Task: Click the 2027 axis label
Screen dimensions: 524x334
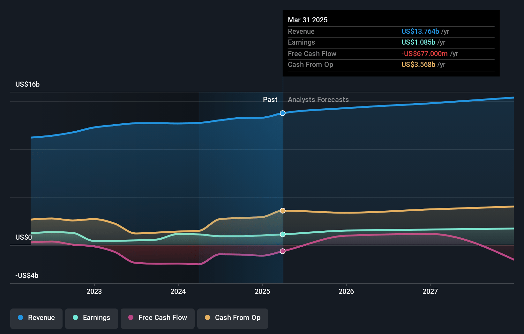Action: [430, 291]
